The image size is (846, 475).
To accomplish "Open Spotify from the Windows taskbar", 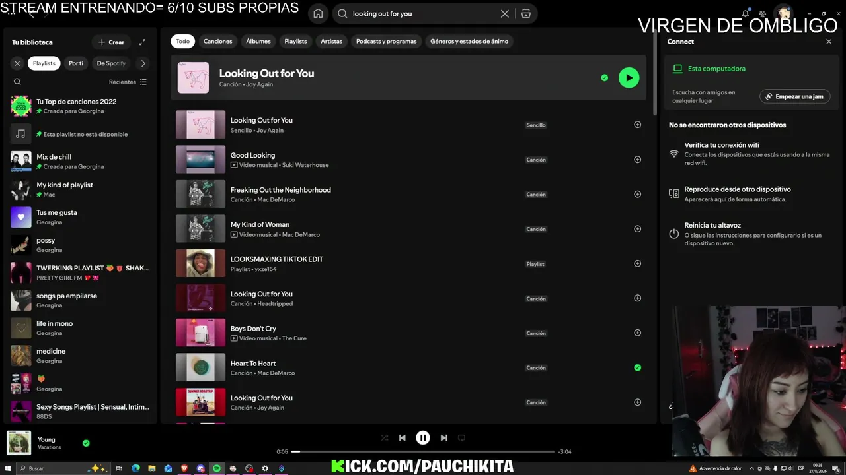I will point(217,468).
